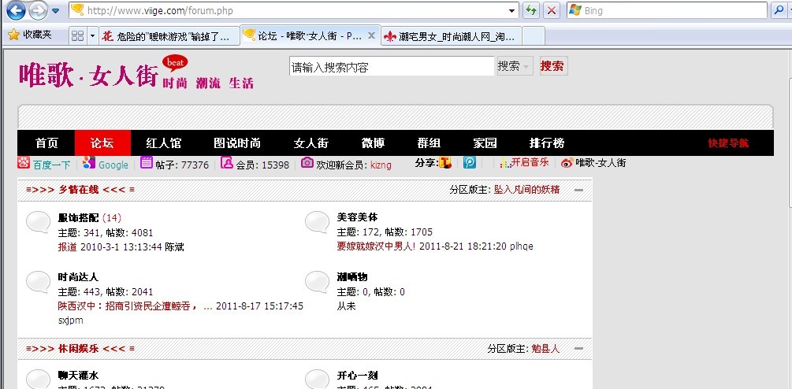Switch to the 危险的暧昧游戏 tab

click(x=169, y=35)
